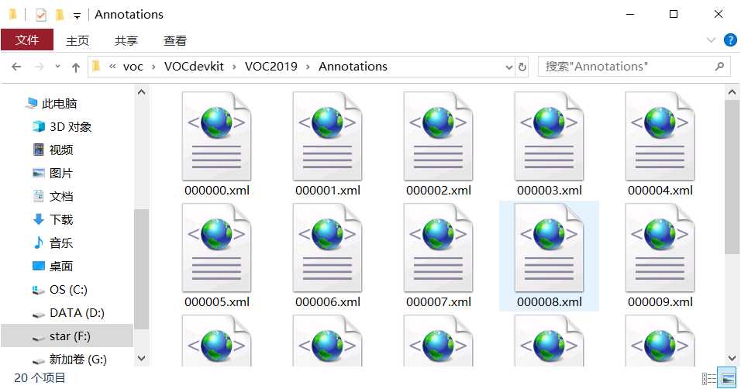Select the 000005.xml file icon

point(216,248)
